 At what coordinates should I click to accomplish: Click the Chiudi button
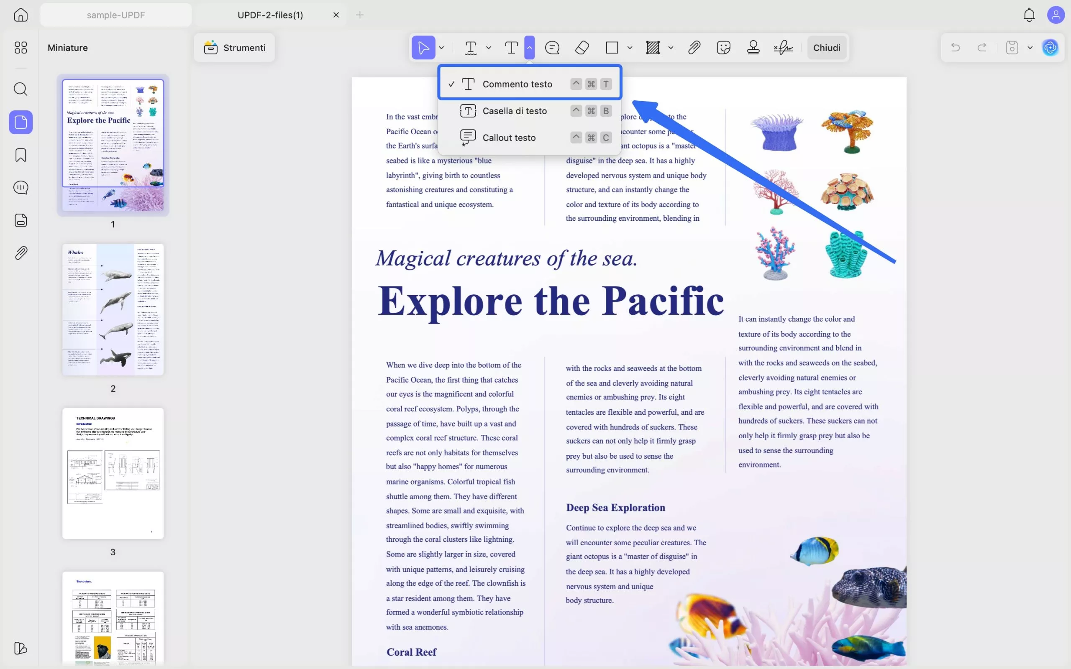[826, 47]
